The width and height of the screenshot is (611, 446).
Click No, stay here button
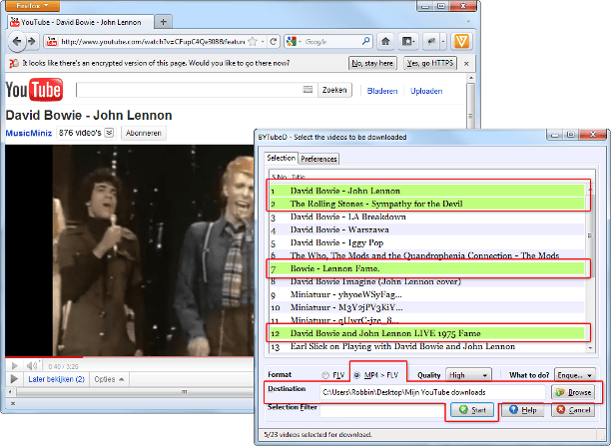tap(372, 63)
